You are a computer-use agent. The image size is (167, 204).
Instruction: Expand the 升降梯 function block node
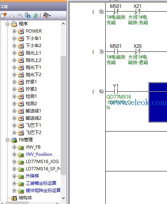(14, 176)
